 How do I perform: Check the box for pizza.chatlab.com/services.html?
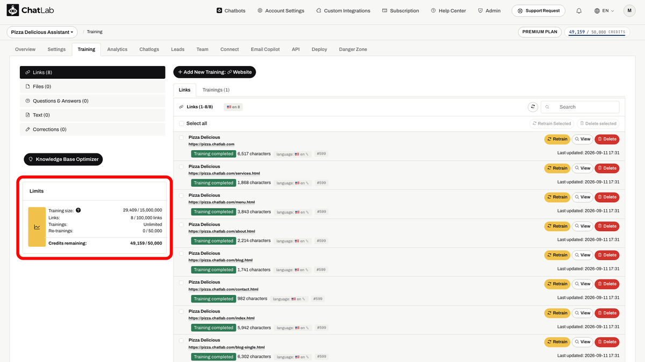(182, 166)
